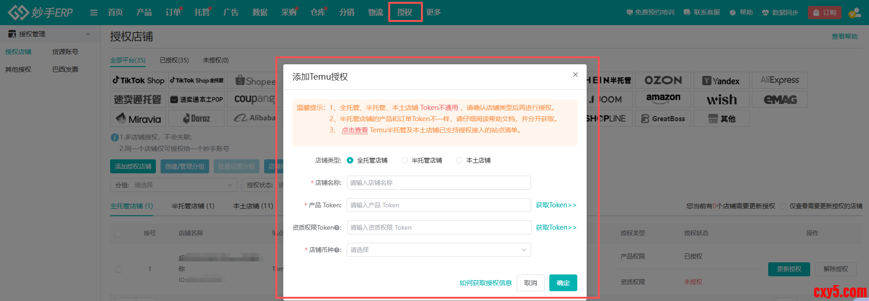Click the user avatar icon at top right
The height and width of the screenshot is (301, 869).
[855, 13]
